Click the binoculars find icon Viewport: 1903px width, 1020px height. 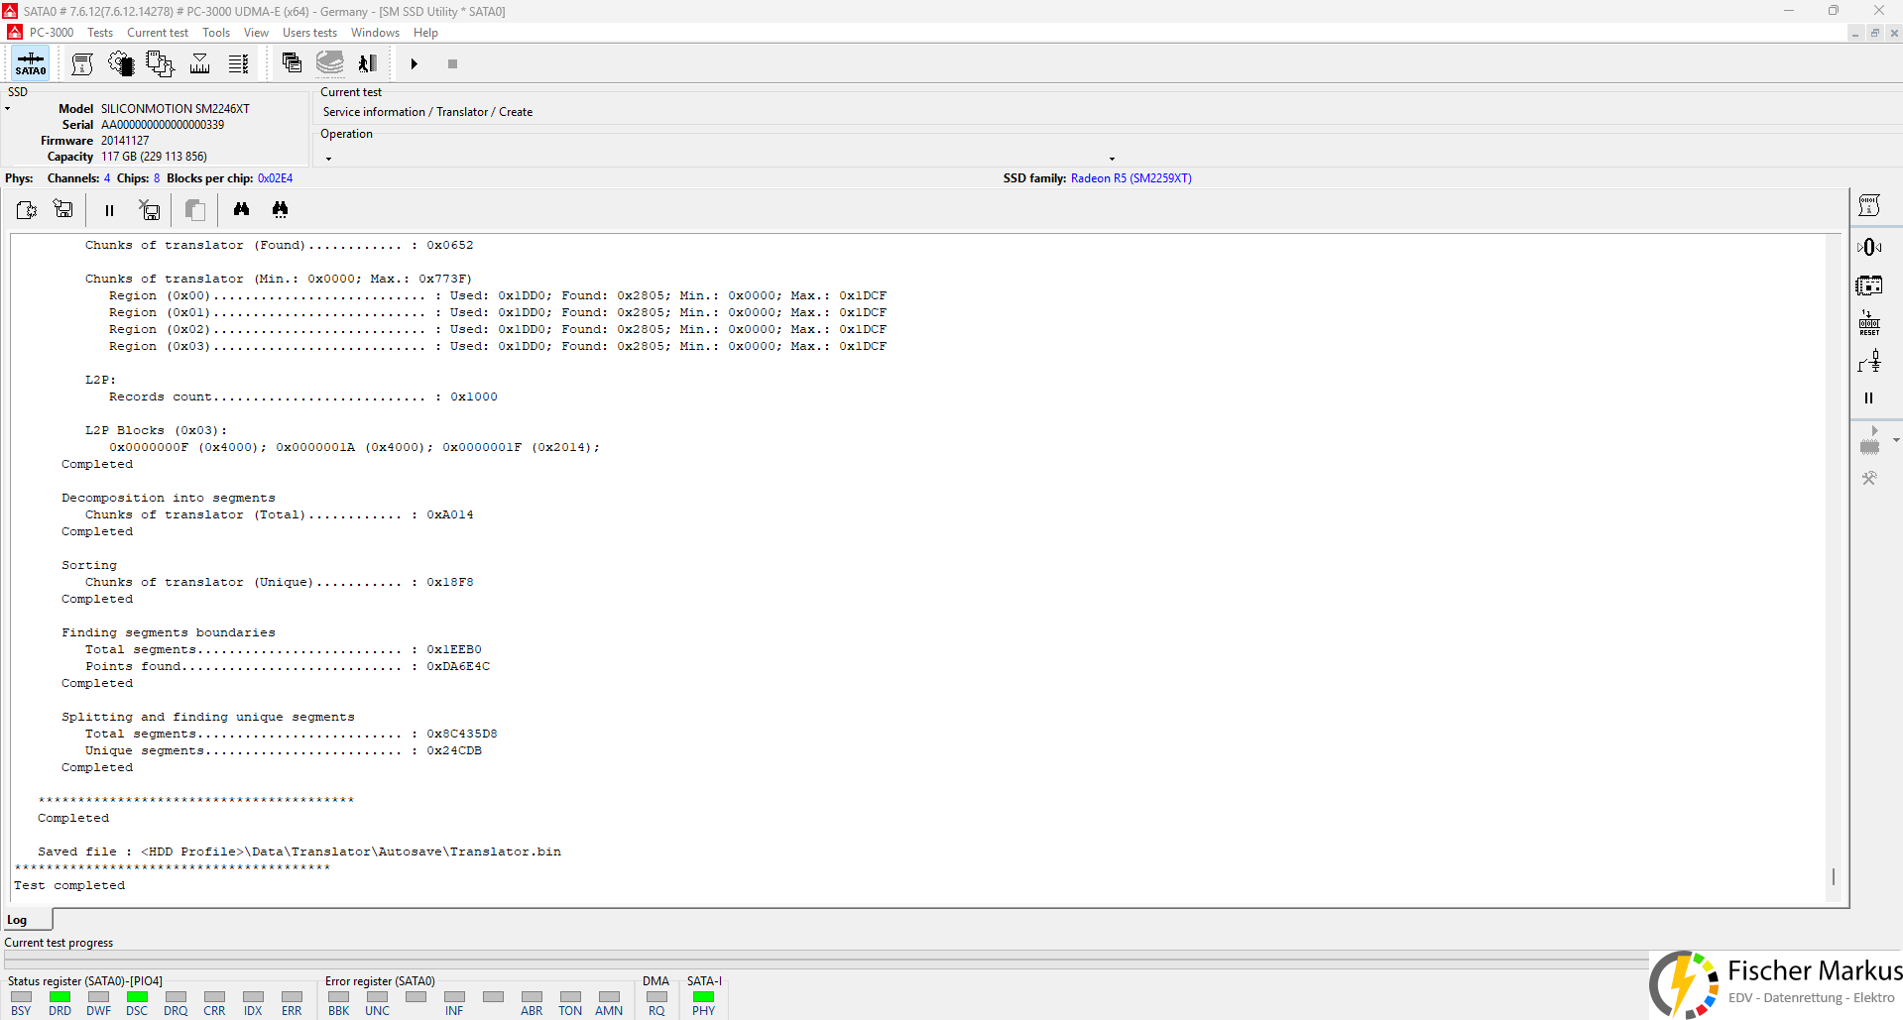[241, 209]
